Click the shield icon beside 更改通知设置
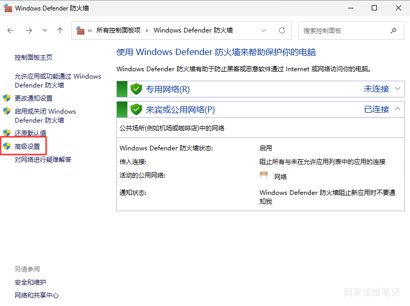Image resolution: width=410 pixels, height=306 pixels. 7,98
